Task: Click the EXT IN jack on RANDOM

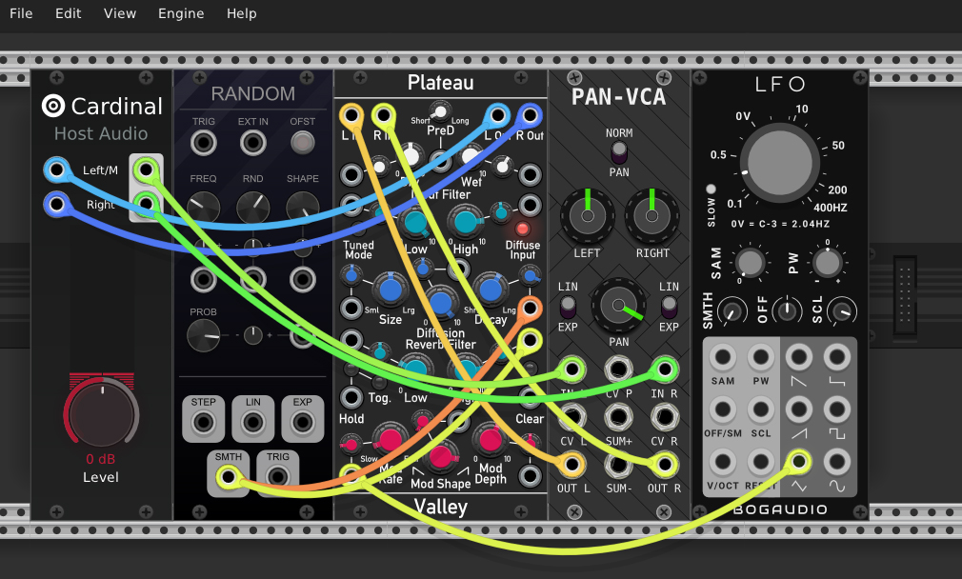Action: [x=252, y=144]
